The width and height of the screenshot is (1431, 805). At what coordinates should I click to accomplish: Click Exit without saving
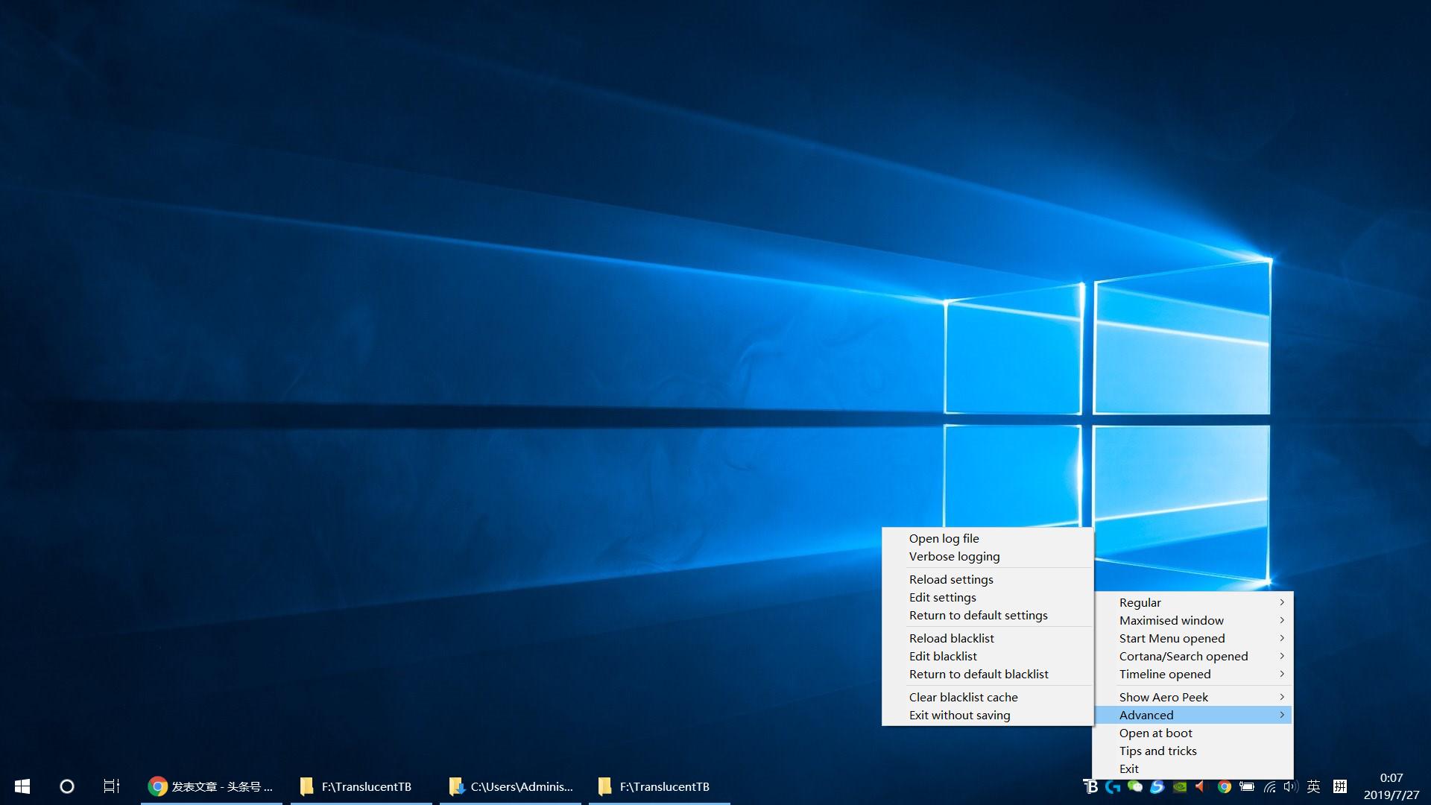tap(959, 716)
